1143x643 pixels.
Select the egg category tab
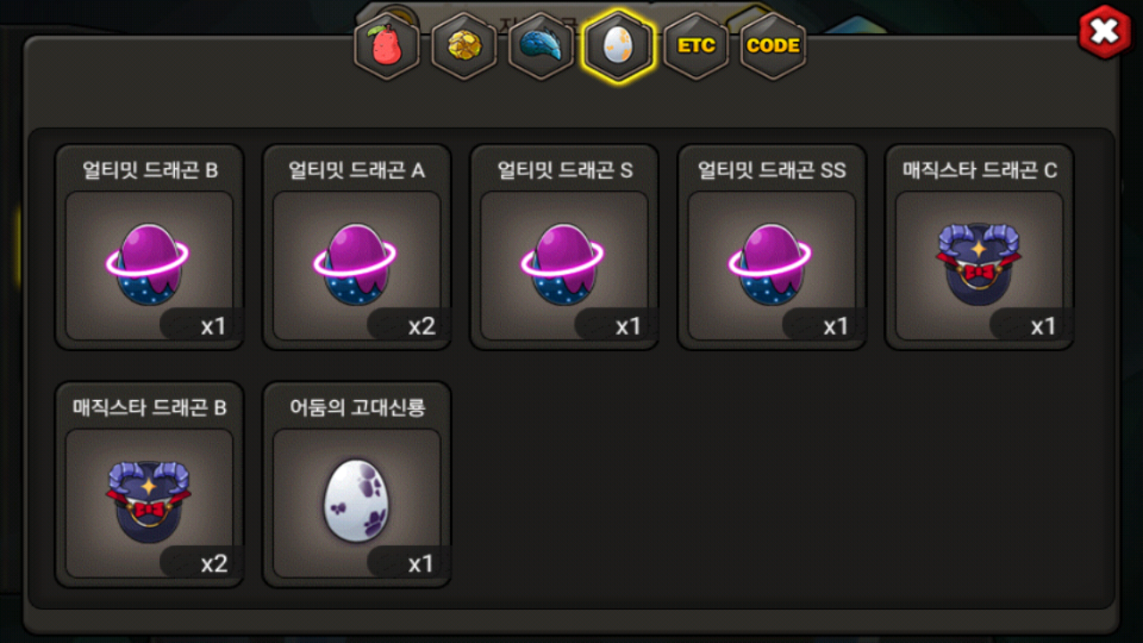[619, 46]
